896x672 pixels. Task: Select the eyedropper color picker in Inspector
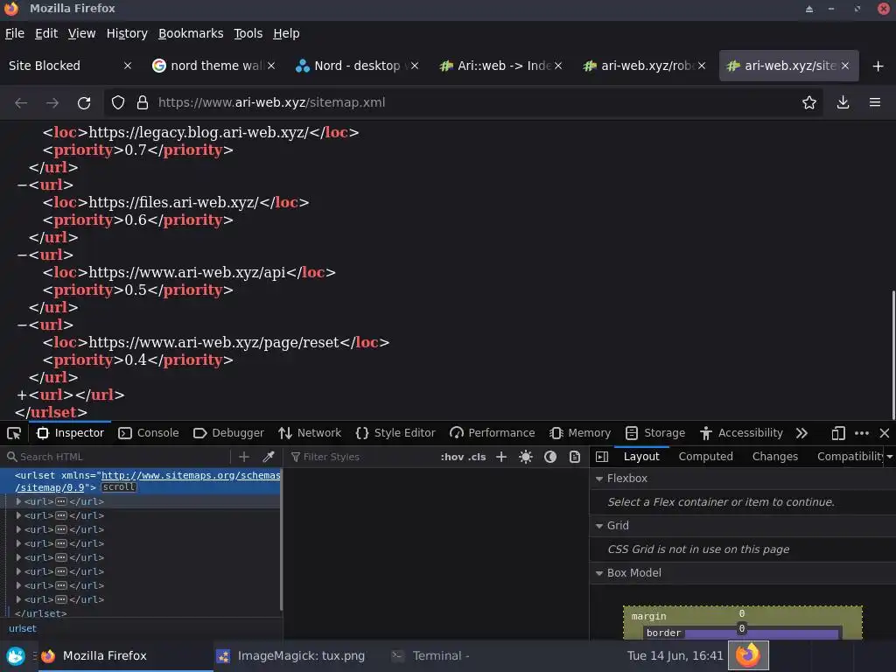click(268, 457)
